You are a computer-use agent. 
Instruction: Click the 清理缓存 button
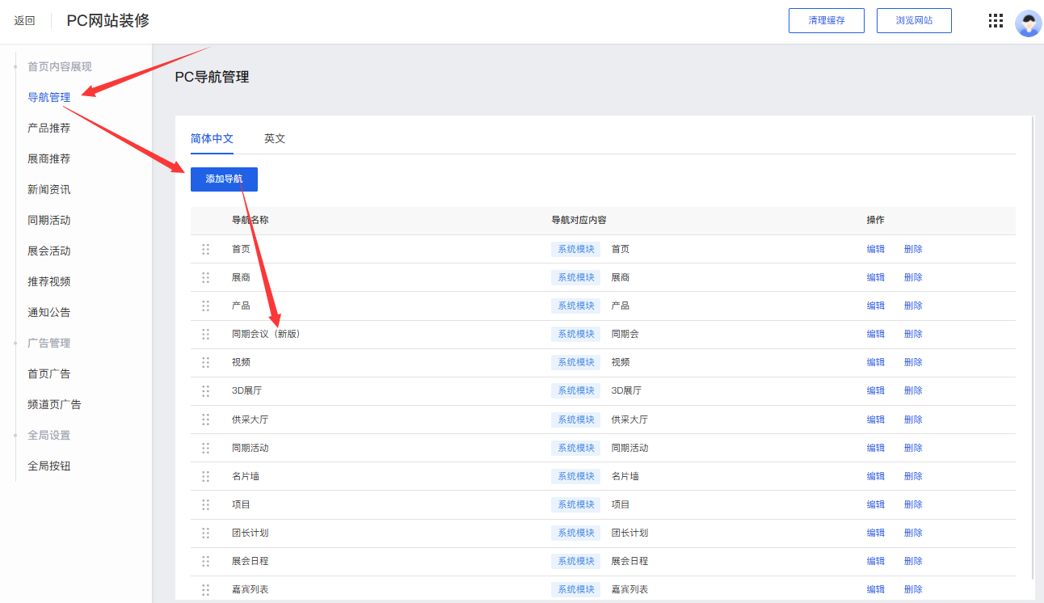point(826,21)
